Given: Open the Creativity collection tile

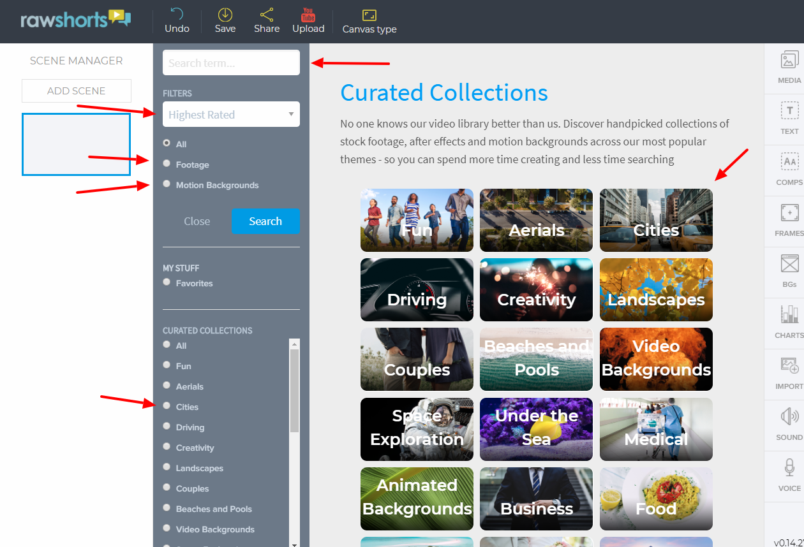Looking at the screenshot, I should (536, 289).
